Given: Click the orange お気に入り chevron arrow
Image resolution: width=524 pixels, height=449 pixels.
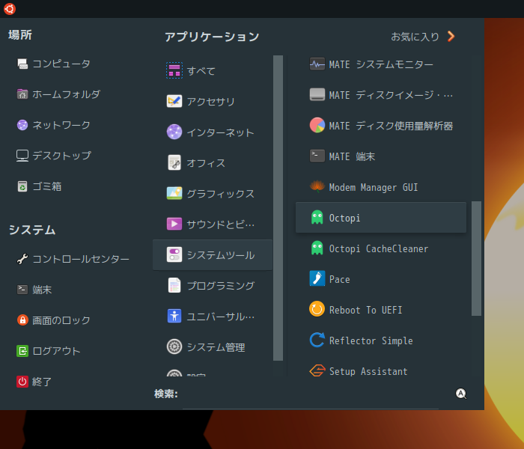Looking at the screenshot, I should click(451, 37).
